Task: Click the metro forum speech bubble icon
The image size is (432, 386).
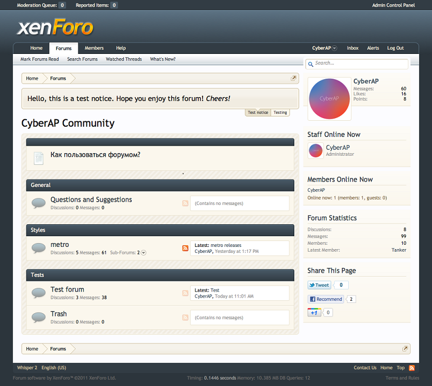Action: pyautogui.click(x=38, y=248)
